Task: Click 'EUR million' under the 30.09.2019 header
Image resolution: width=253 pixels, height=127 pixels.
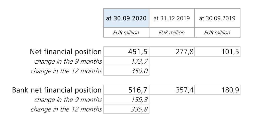Action: point(217,33)
